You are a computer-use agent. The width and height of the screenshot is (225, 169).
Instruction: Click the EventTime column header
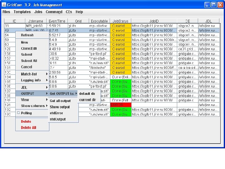(x=57, y=21)
